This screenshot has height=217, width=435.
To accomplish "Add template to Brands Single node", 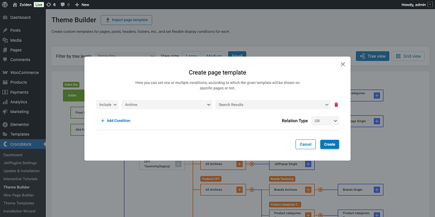I will [x=377, y=190].
